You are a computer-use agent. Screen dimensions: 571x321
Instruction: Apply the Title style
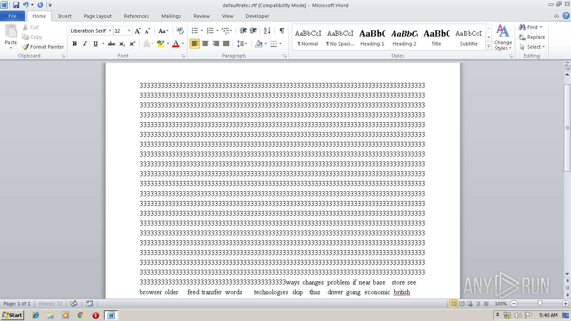pyautogui.click(x=436, y=37)
